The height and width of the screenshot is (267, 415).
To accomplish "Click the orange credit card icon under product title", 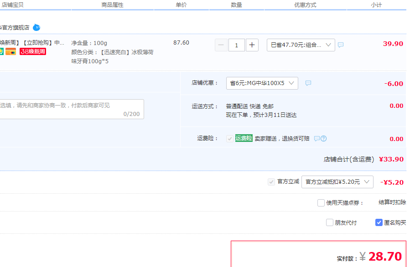I will [11, 51].
